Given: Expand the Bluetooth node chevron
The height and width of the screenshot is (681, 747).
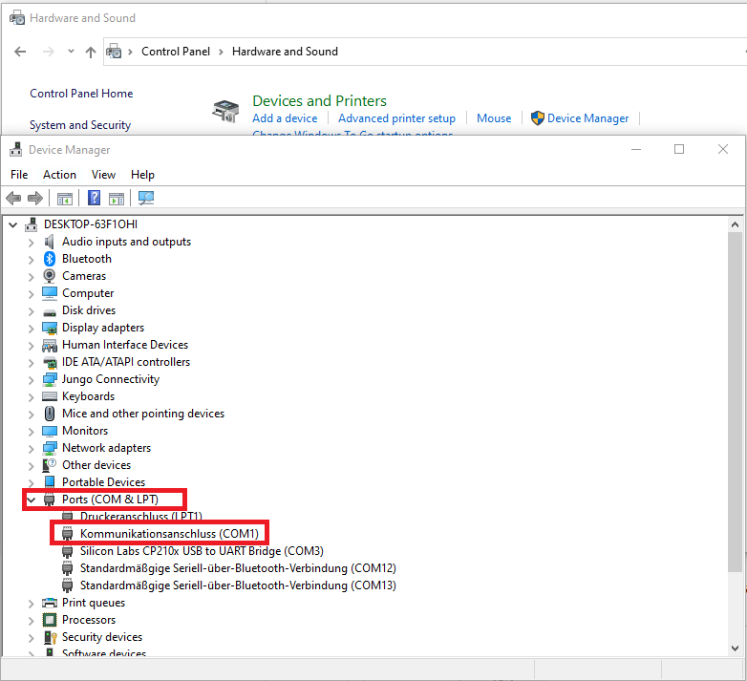Looking at the screenshot, I should [x=31, y=260].
